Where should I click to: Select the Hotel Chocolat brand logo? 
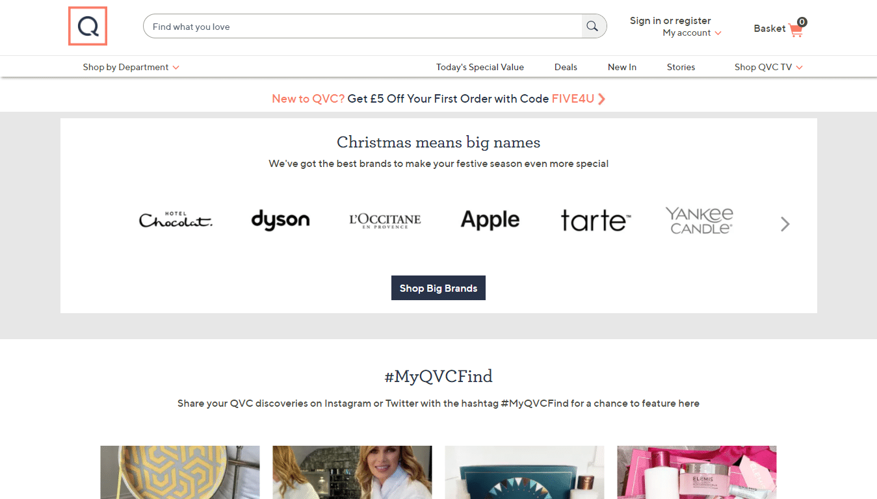176,220
